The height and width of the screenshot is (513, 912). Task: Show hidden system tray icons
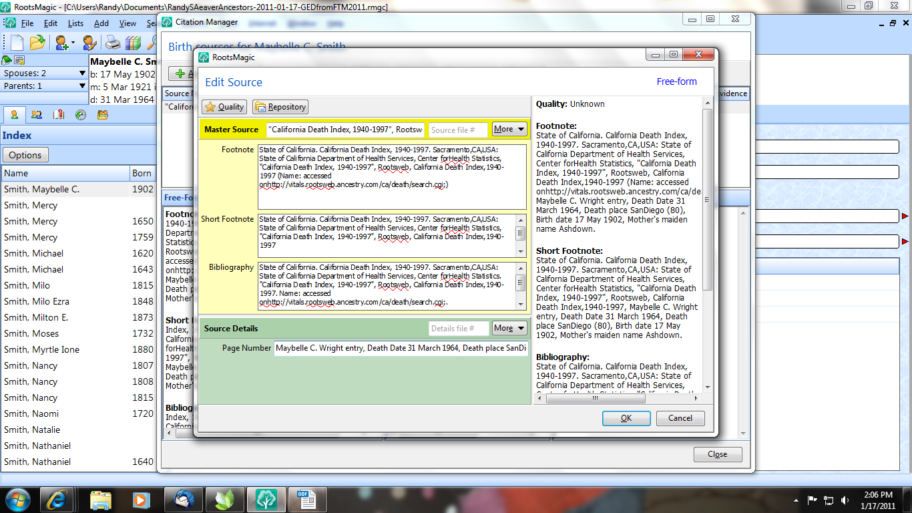pyautogui.click(x=796, y=500)
